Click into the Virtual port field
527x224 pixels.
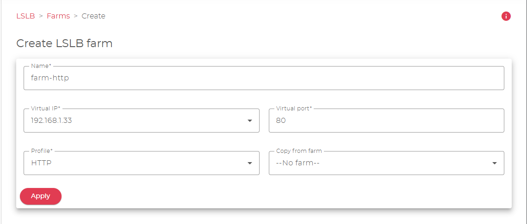pos(386,121)
